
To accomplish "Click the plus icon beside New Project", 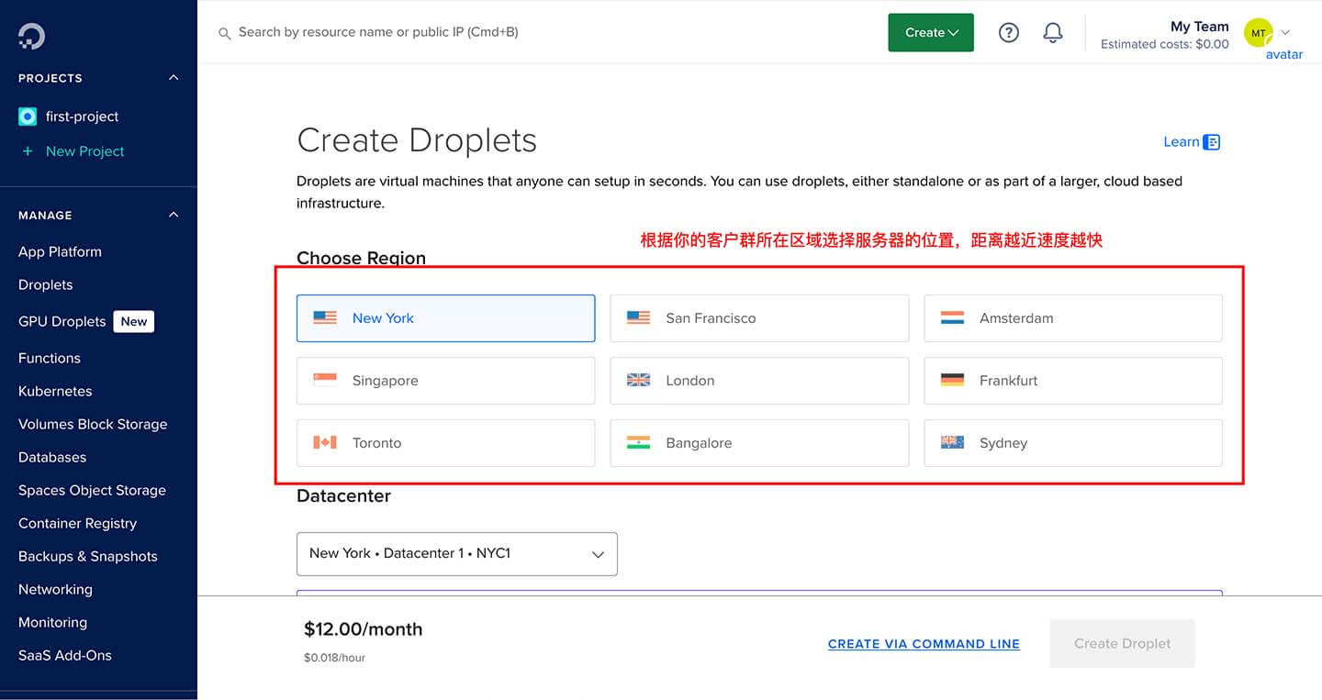I will (28, 151).
